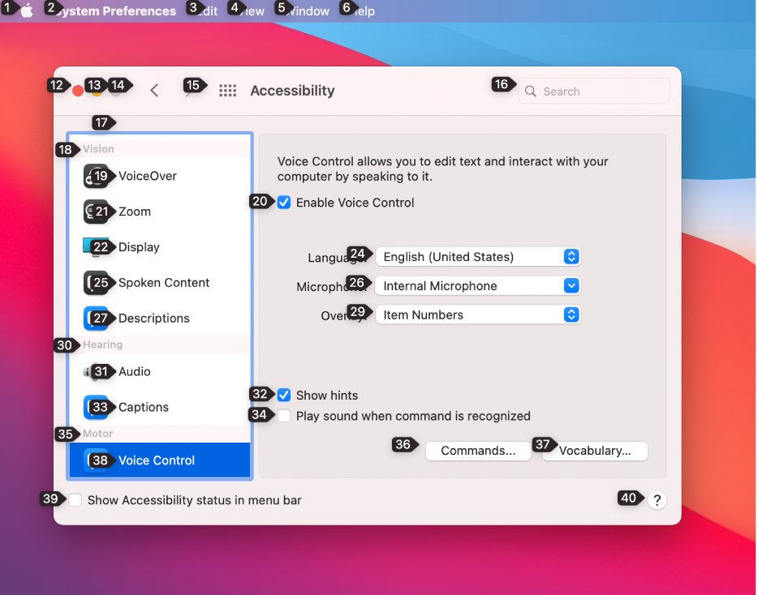Screen dimensions: 758x595
Task: Open help with the question mark button
Action: coord(657,500)
